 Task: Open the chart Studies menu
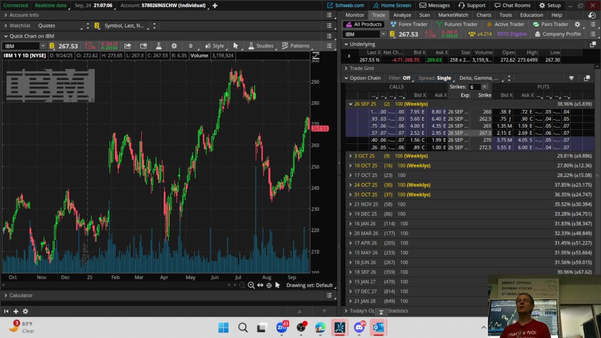click(261, 46)
